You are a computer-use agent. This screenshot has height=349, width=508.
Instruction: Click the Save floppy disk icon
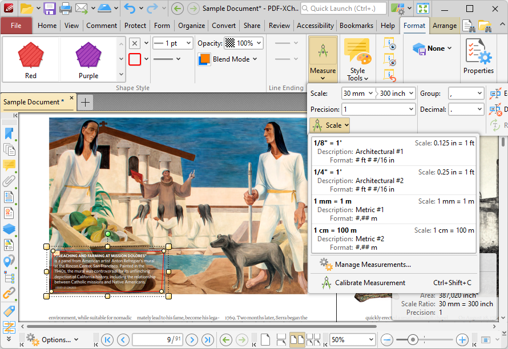(50, 9)
